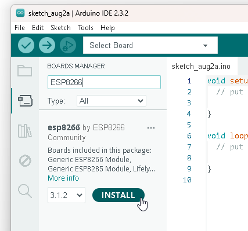
Task: Click editor line number 5
Action: pos(189,125)
